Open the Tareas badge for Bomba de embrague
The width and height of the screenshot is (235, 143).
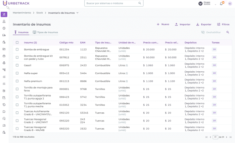click(x=214, y=49)
